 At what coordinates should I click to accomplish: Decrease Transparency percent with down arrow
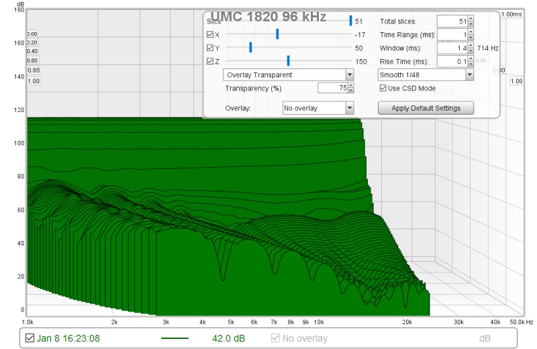[x=351, y=91]
